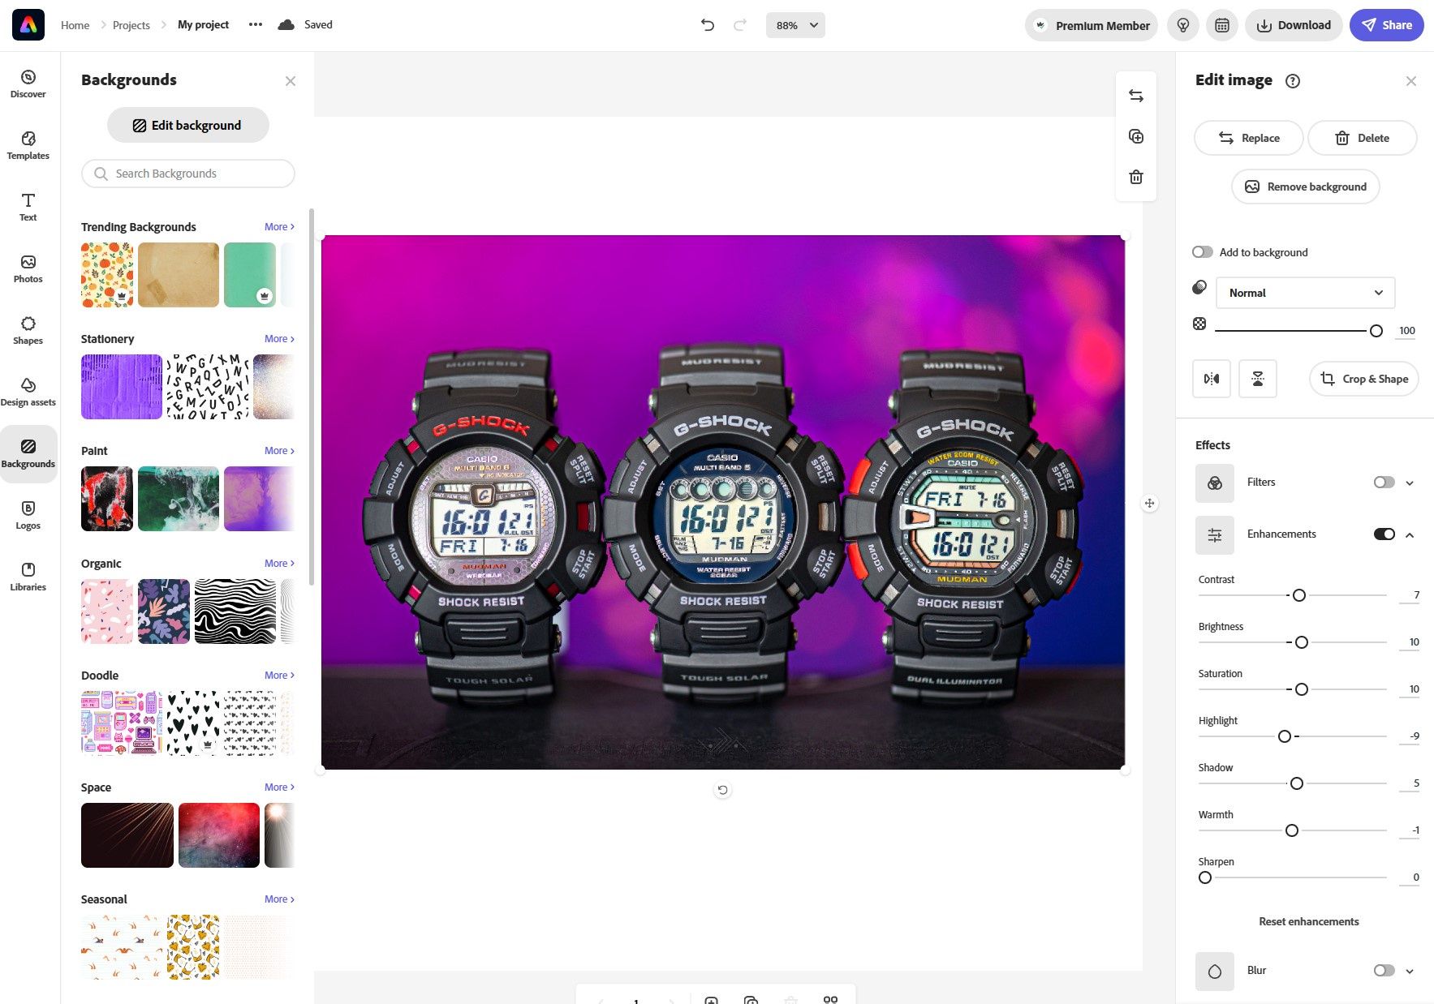Screen dimensions: 1434x1004
Task: Open the Libraries sidebar panel
Action: coord(28,577)
